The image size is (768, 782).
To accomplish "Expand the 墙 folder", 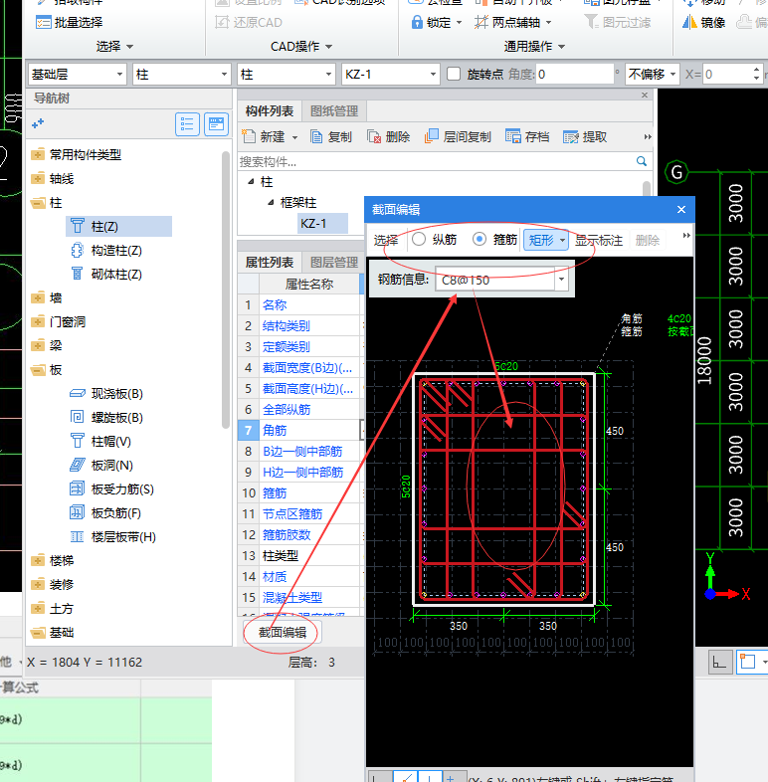I will point(38,298).
